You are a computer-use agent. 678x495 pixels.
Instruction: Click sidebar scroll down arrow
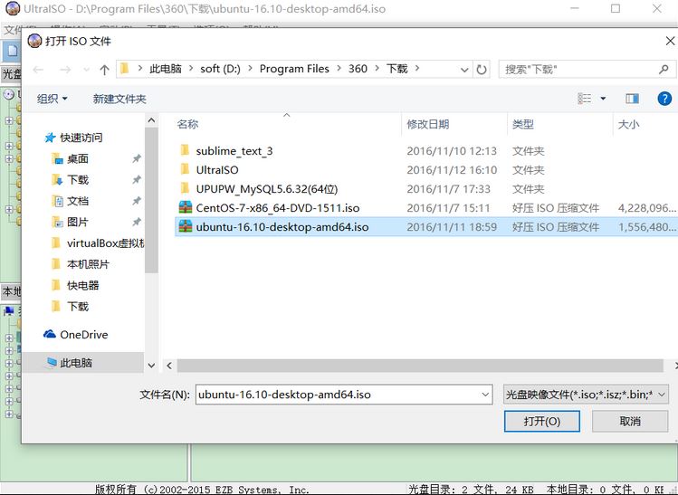point(151,366)
